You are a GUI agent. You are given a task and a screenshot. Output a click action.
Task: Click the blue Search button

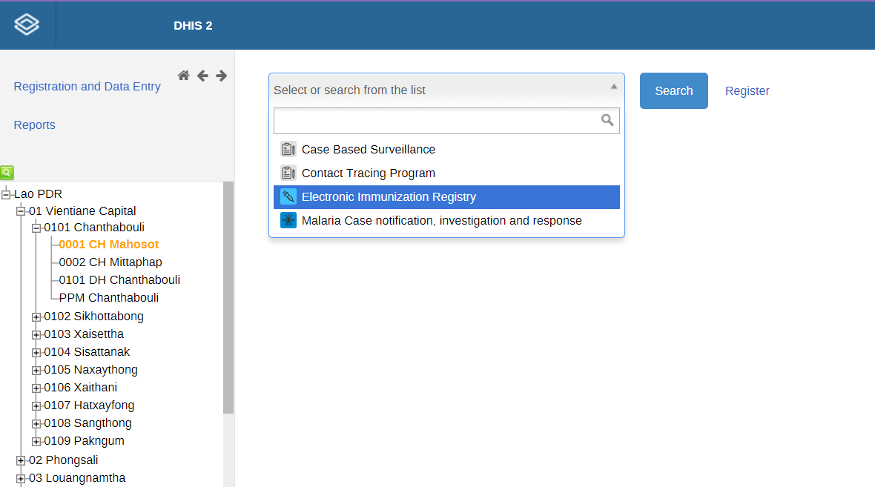click(x=673, y=90)
